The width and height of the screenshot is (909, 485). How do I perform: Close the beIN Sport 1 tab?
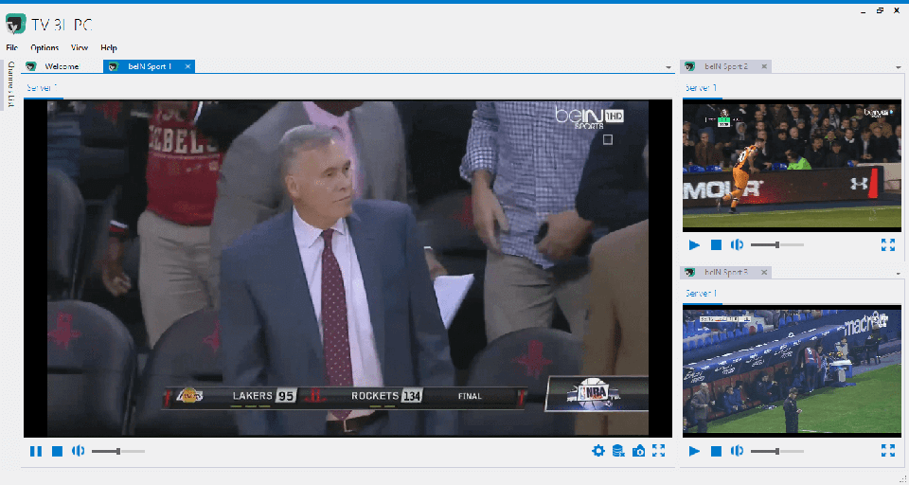pos(187,66)
